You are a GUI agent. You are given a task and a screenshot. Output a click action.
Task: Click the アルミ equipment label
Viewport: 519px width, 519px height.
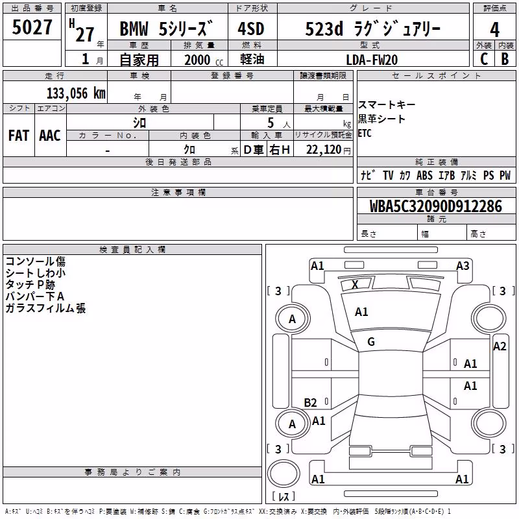(468, 175)
